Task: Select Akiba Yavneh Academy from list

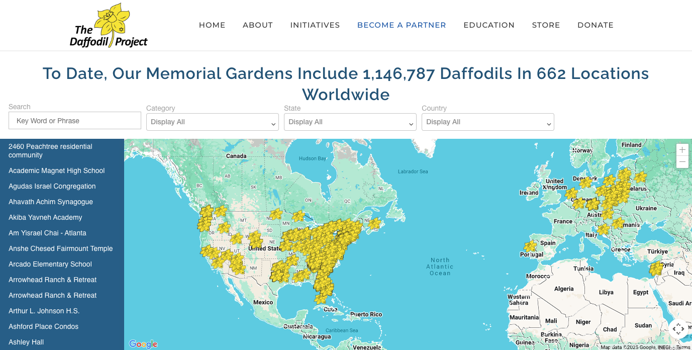Action: (x=45, y=217)
